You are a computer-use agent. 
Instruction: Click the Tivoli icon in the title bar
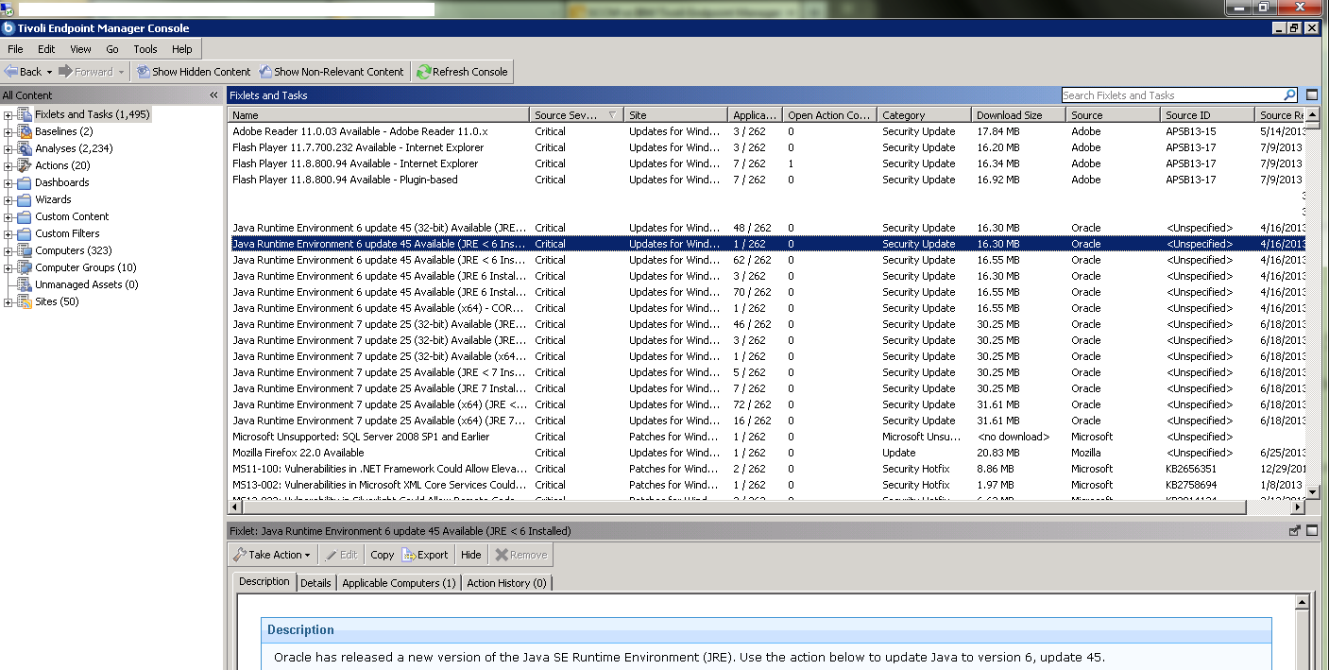click(9, 28)
